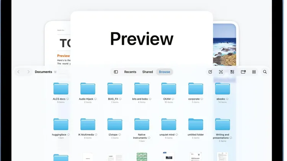Open the ALCS docs folder

(x=61, y=89)
